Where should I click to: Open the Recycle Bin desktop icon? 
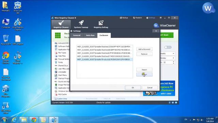coord(6,40)
